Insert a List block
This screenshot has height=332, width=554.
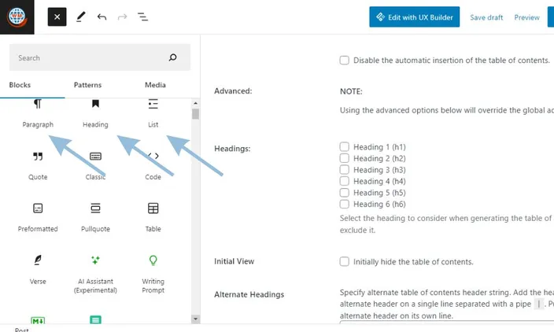pos(153,114)
